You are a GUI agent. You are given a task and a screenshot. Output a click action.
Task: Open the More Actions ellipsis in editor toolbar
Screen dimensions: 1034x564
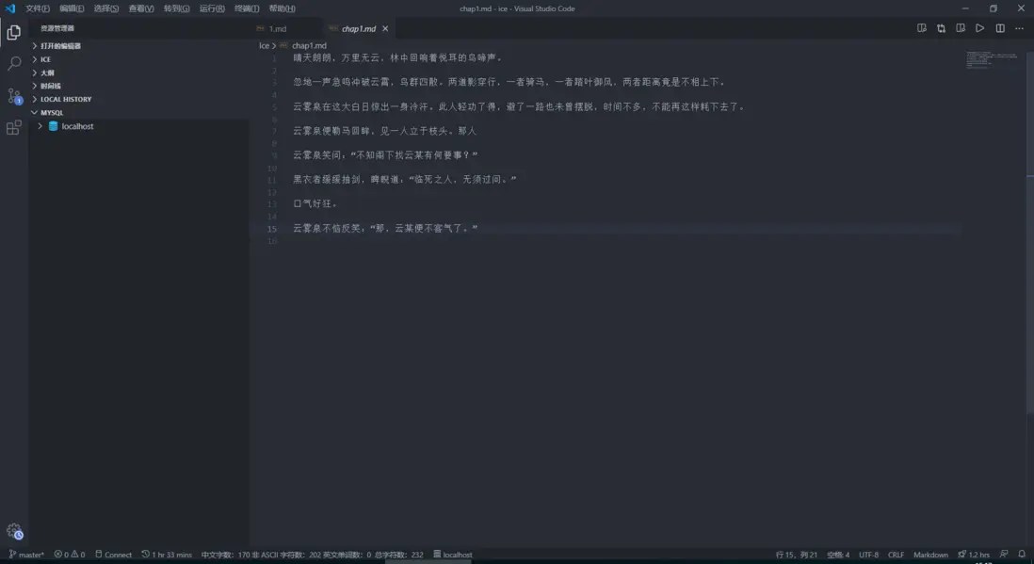(1020, 28)
